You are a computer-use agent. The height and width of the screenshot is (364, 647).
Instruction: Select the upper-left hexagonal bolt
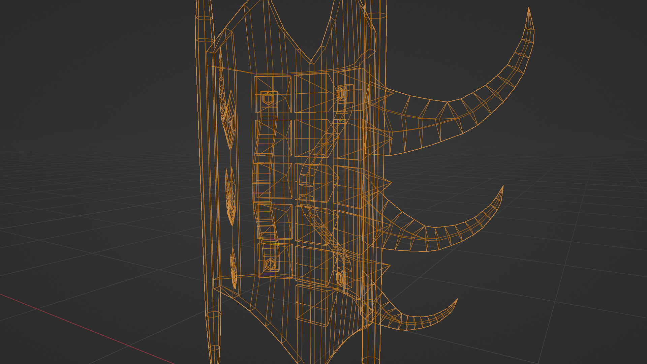click(268, 99)
